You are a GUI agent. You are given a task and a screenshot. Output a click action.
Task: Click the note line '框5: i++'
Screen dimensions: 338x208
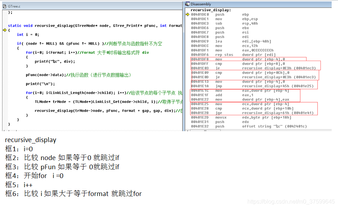(x=19, y=185)
